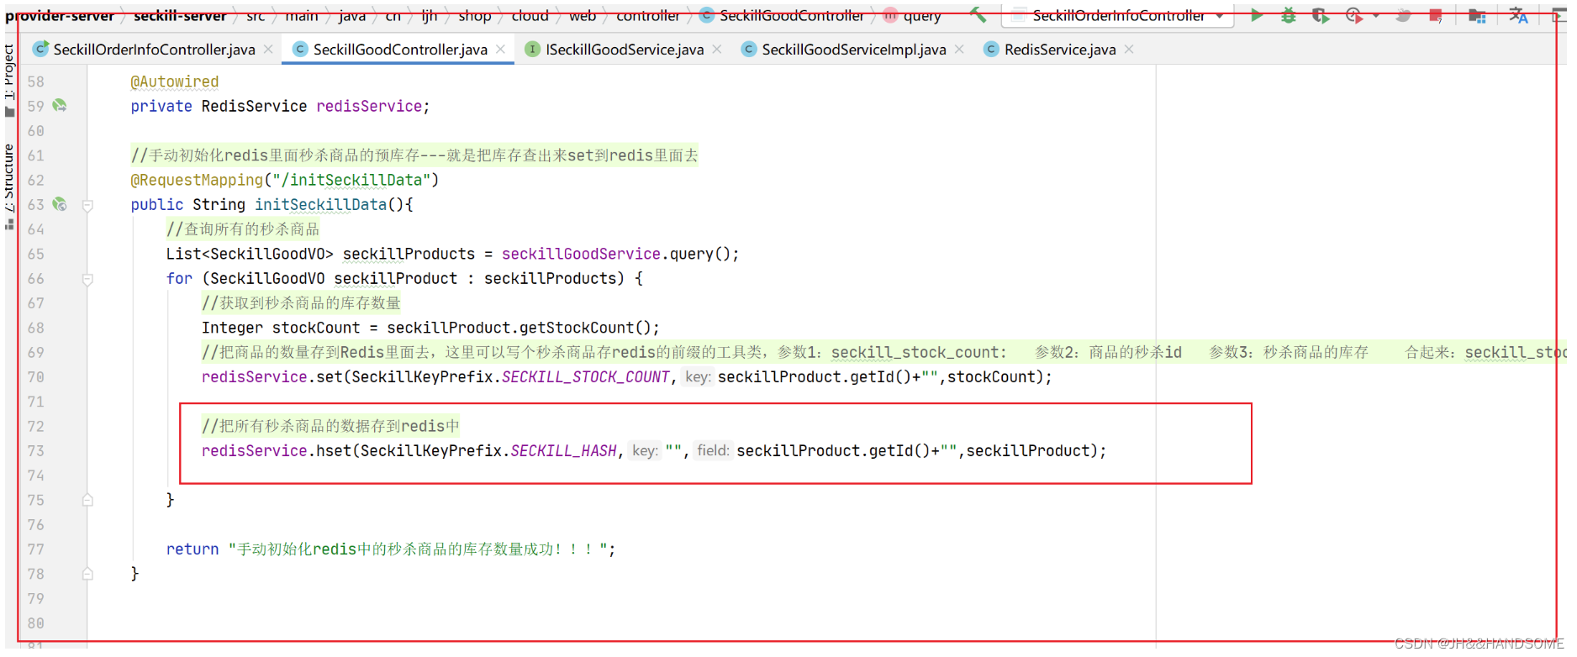The height and width of the screenshot is (657, 1577).
Task: Click on redisService field declaration
Action: click(370, 106)
